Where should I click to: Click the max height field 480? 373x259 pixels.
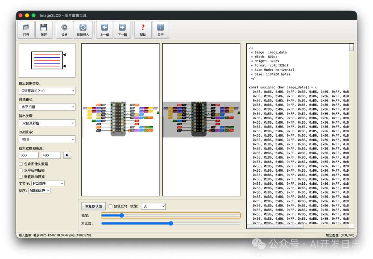click(x=51, y=155)
